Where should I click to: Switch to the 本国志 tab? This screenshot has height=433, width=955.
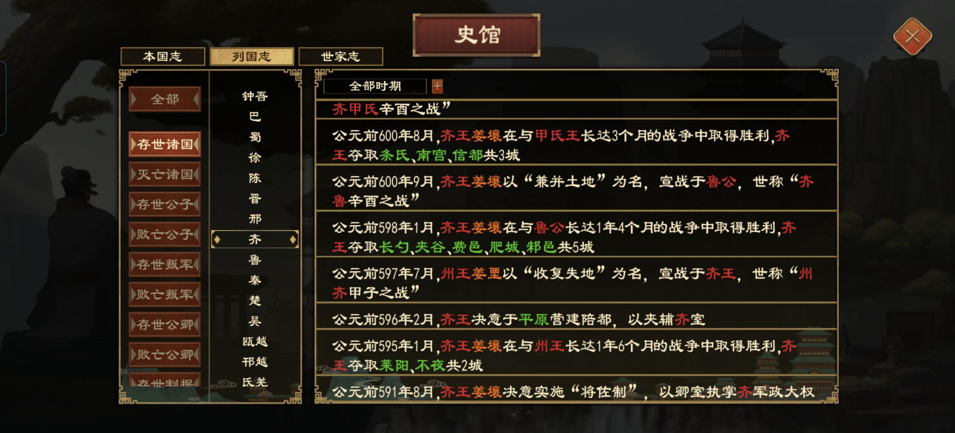tap(162, 56)
